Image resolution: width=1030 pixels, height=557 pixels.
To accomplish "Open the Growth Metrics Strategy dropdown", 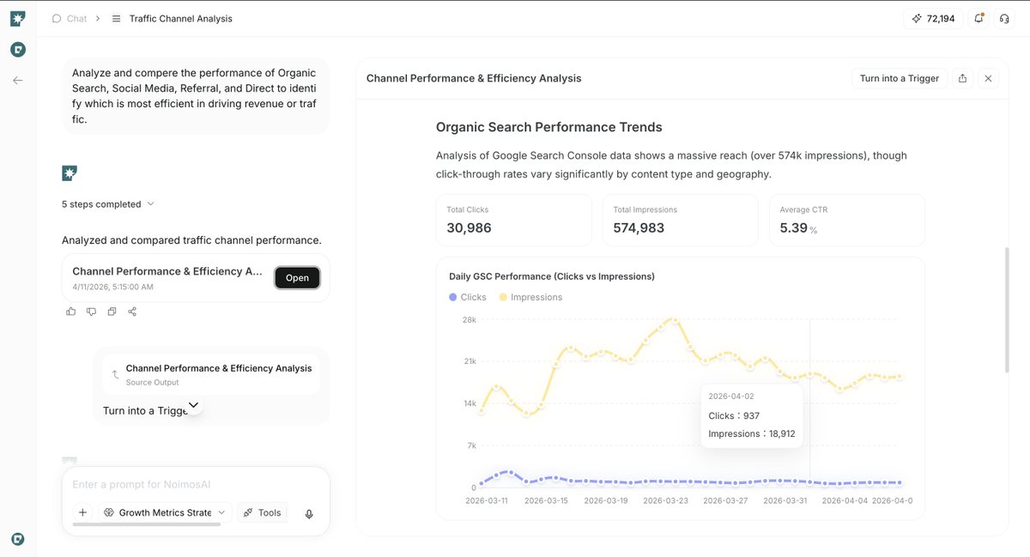I will tap(165, 512).
